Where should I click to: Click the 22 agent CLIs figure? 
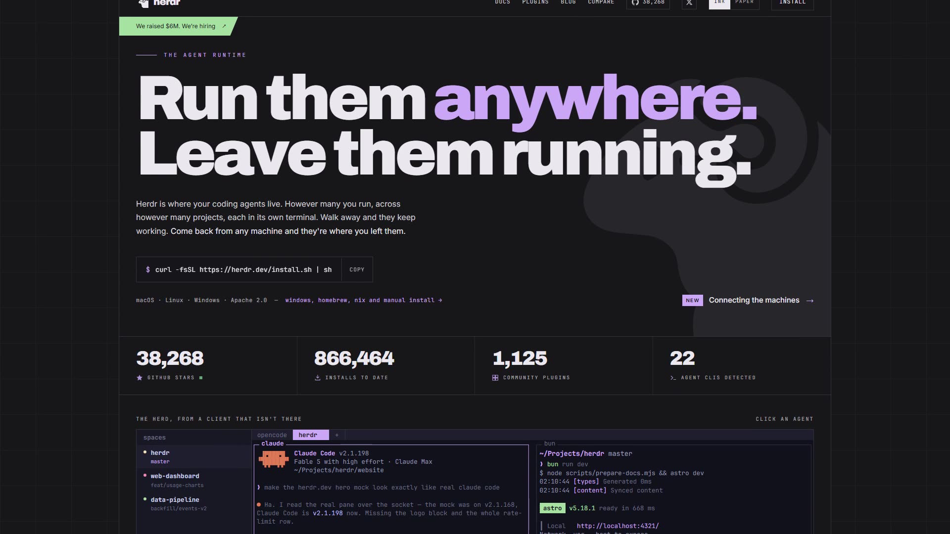click(682, 358)
